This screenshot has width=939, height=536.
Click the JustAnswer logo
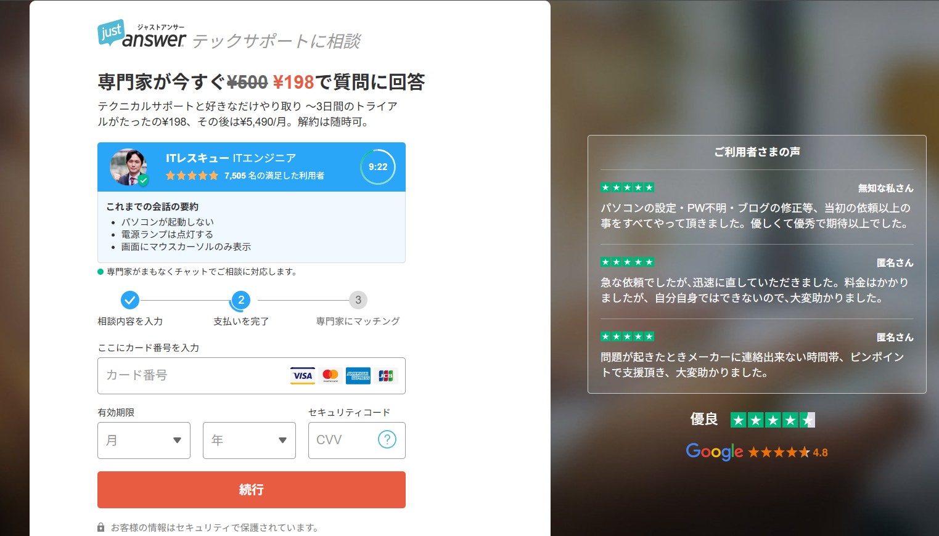141,35
